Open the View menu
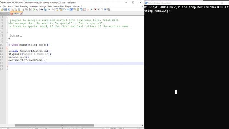The image size is (229, 129). point(16,6)
